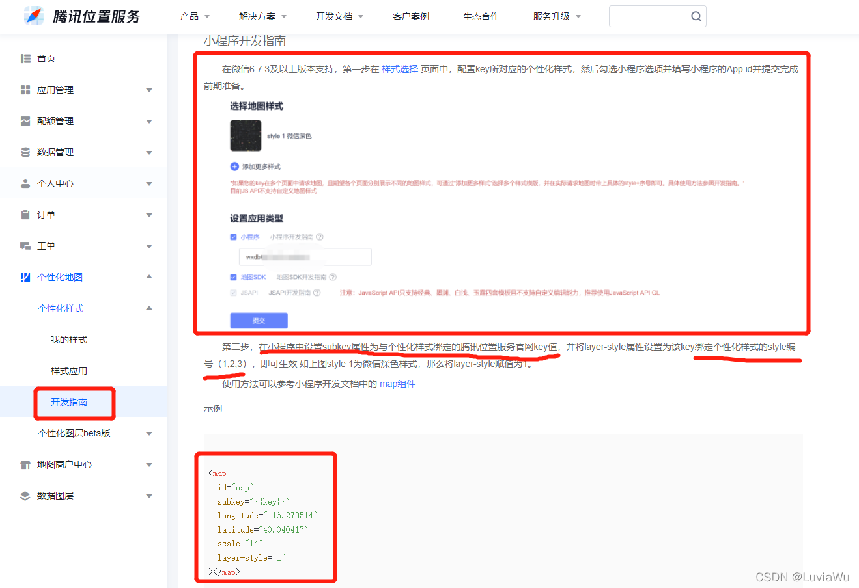Image resolution: width=859 pixels, height=588 pixels.
Task: Go to 首页 in the sidebar
Action: pyautogui.click(x=46, y=59)
